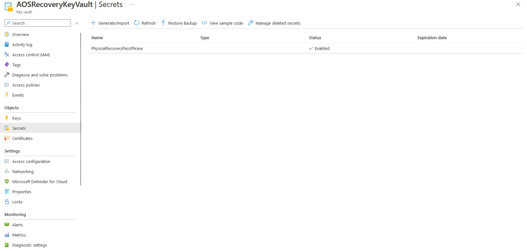Viewport: 527px width, 251px height.
Task: Click the green Alerts icon
Action: [7, 225]
